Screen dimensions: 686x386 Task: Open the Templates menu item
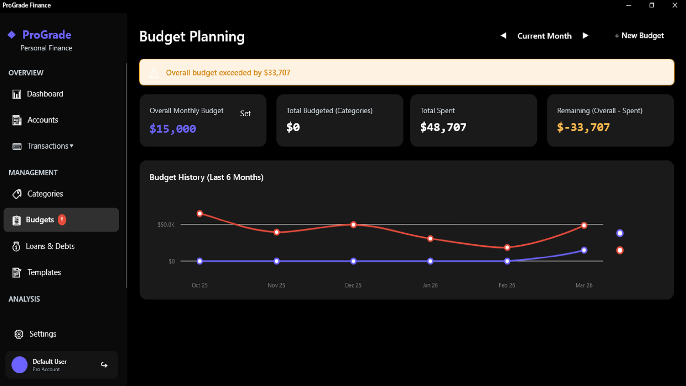pyautogui.click(x=44, y=272)
